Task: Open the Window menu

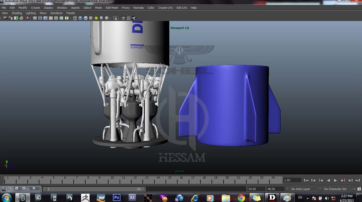Action: point(62,8)
